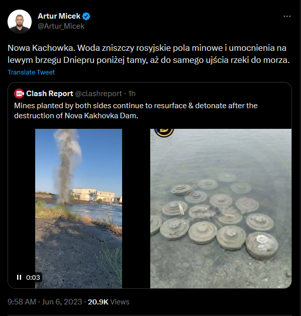Open the quoted tweet text about mines
Screen dimensions: 301x316
point(136,111)
